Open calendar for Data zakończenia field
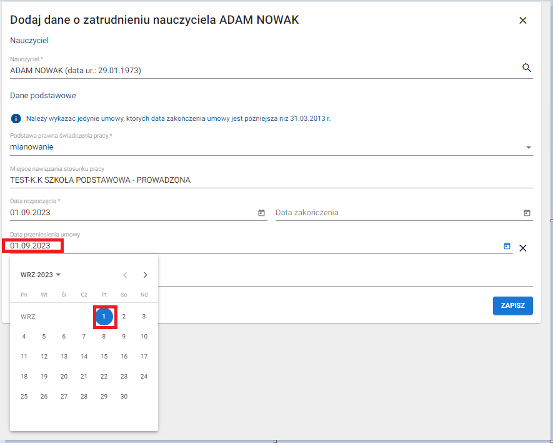Viewport: 553px width, 443px height. coord(527,213)
